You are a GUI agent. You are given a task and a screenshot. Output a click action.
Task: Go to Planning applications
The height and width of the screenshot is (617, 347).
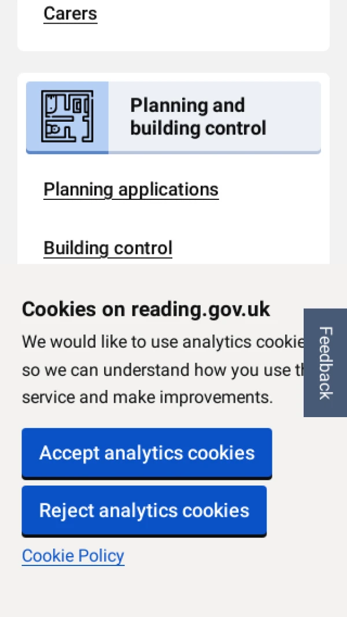pos(131,189)
